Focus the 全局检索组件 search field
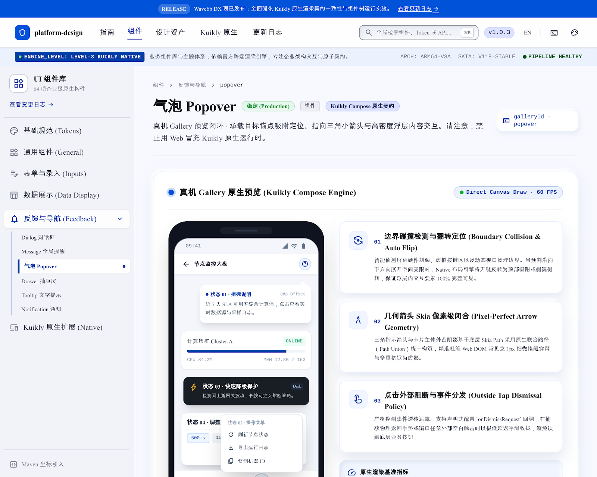 click(419, 32)
